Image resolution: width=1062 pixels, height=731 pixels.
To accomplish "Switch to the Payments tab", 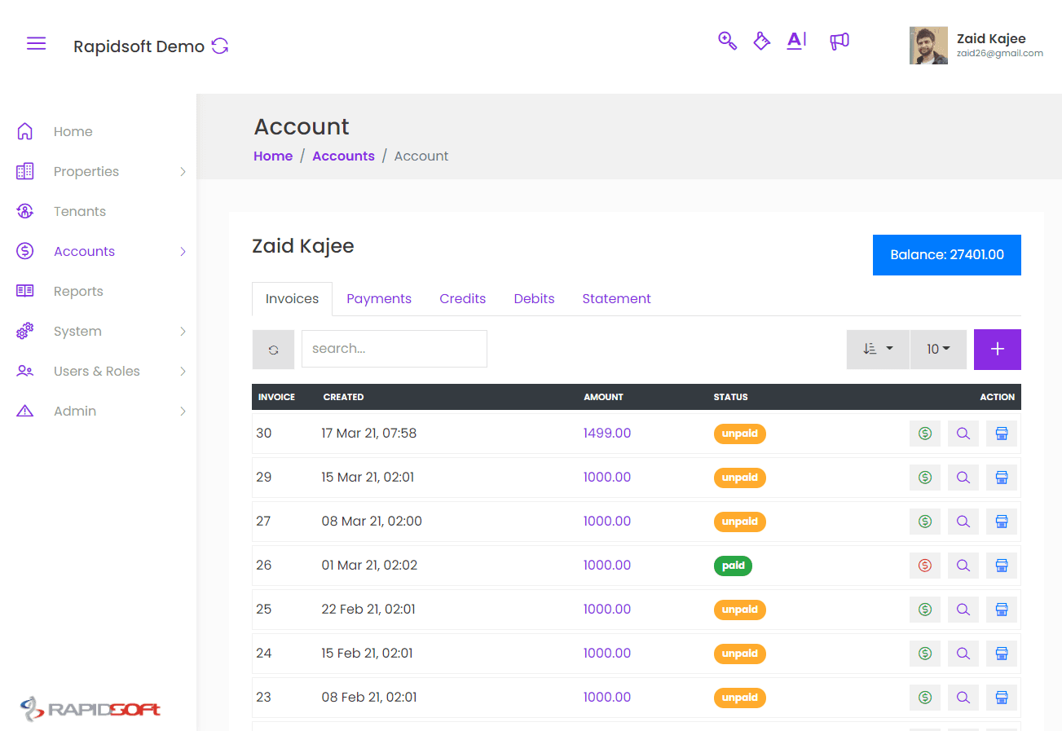I will pyautogui.click(x=379, y=298).
